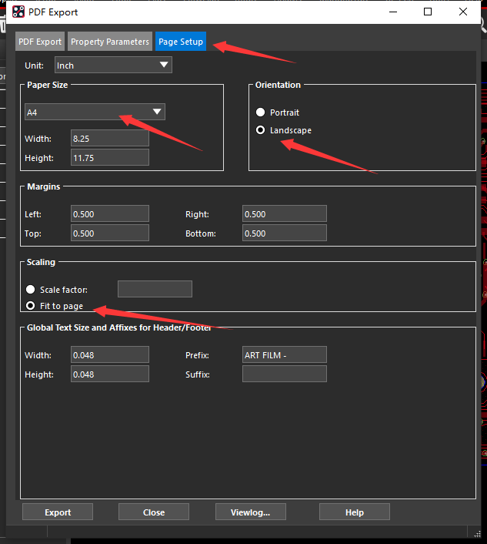
Task: Click the Close button at the bottom
Action: coord(154,512)
